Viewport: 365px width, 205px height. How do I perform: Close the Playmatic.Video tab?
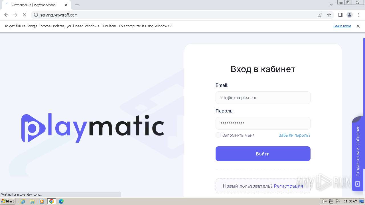(x=66, y=5)
